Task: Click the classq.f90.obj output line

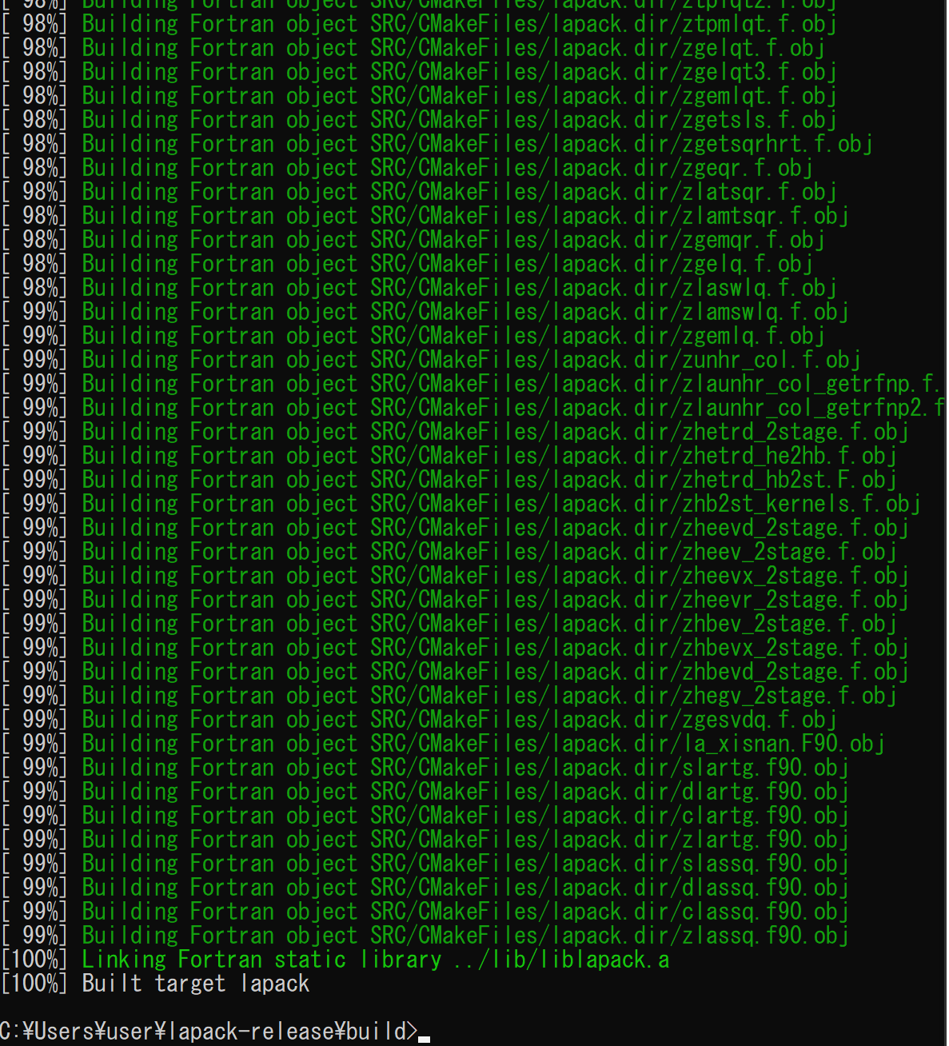Action: click(425, 912)
